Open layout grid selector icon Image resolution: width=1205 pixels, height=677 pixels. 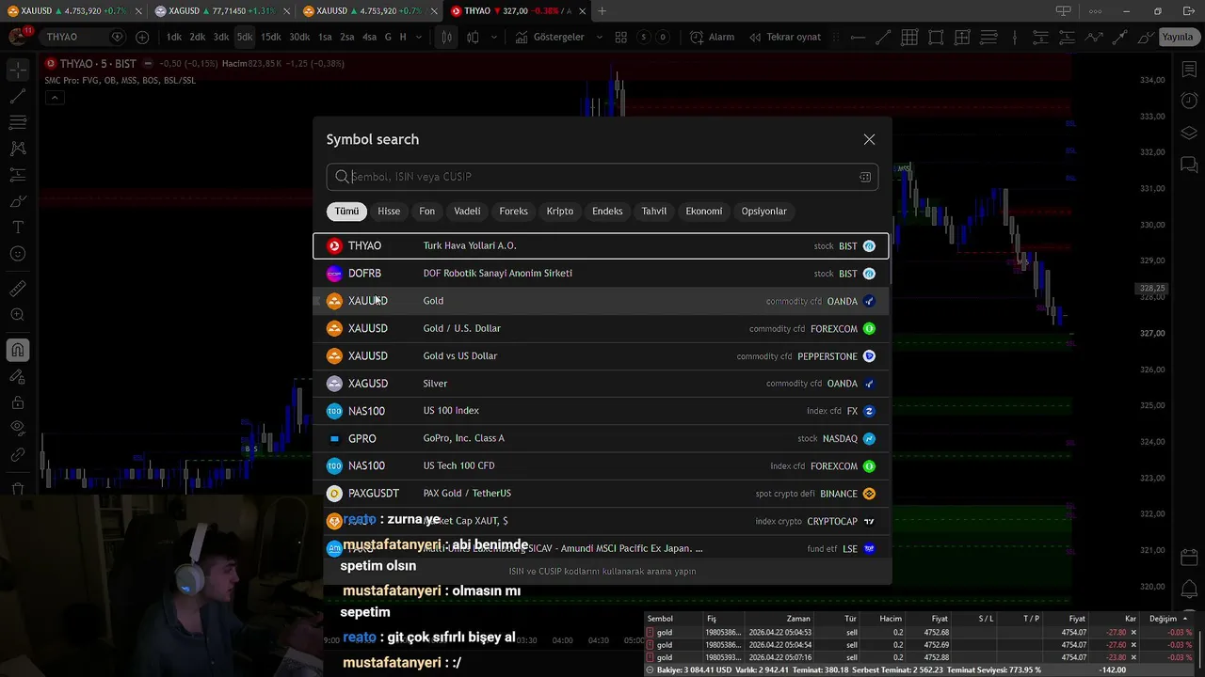(x=620, y=37)
